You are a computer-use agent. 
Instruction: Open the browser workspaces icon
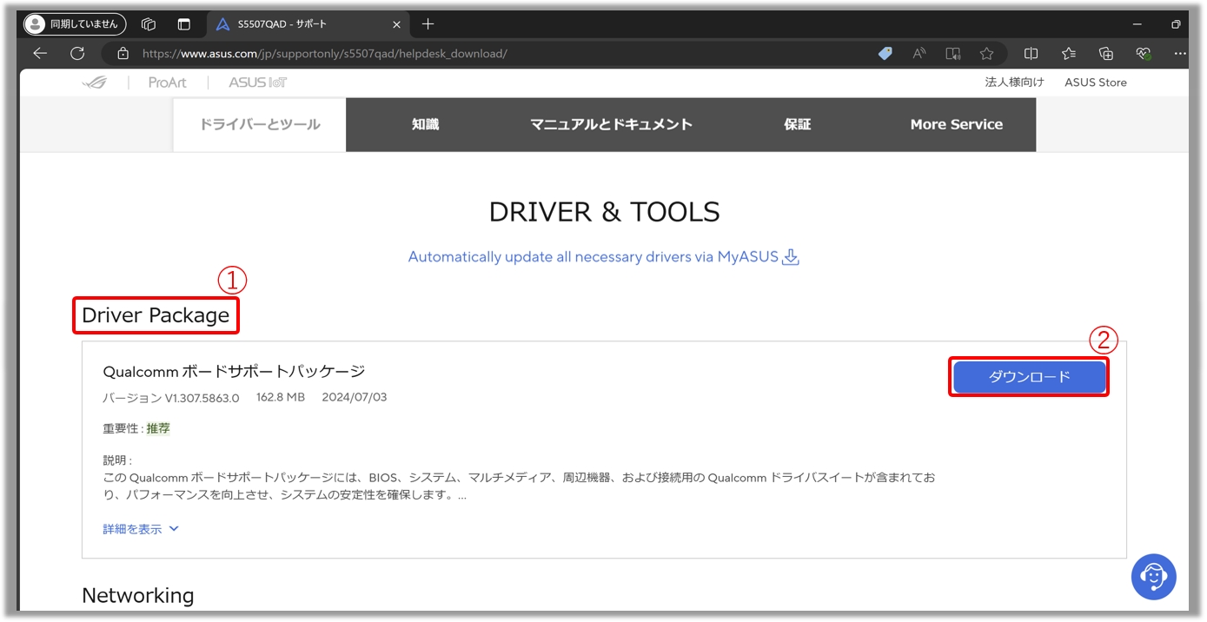149,24
